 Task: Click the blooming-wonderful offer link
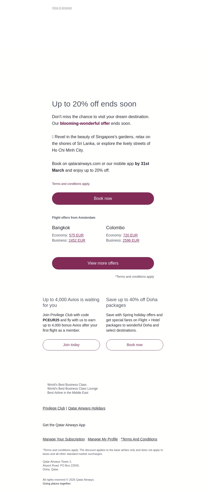85,124
